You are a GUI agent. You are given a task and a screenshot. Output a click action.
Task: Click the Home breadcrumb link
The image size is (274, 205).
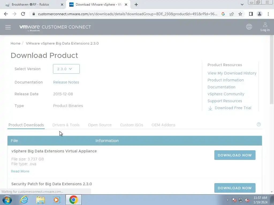(x=16, y=44)
